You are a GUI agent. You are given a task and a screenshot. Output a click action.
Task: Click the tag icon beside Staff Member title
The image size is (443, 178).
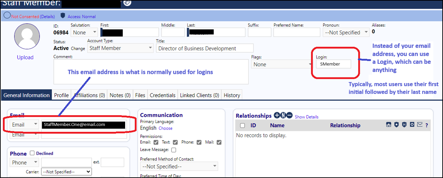coord(127,3)
